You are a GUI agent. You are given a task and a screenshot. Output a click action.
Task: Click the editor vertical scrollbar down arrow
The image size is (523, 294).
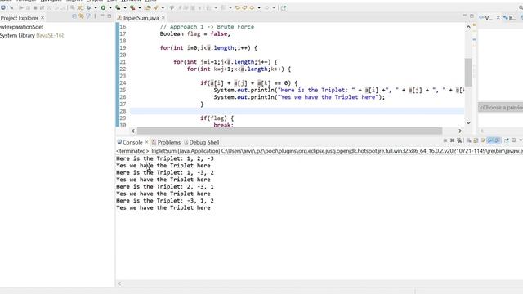pos(468,122)
